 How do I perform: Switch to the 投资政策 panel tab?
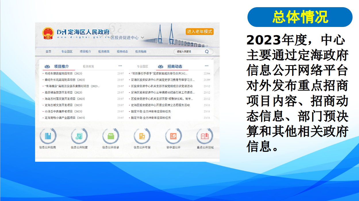[88, 67]
